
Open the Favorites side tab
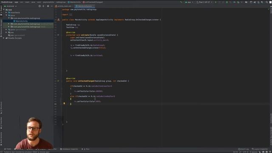[1, 123]
